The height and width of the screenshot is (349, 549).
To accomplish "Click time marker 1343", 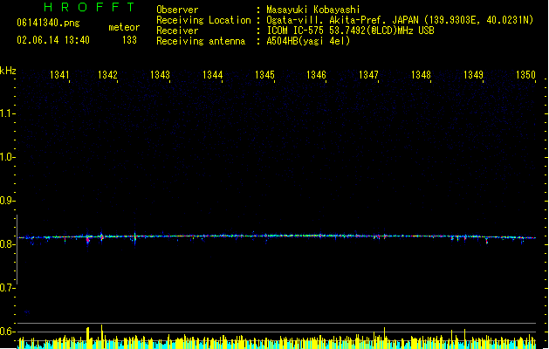I will coord(160,75).
